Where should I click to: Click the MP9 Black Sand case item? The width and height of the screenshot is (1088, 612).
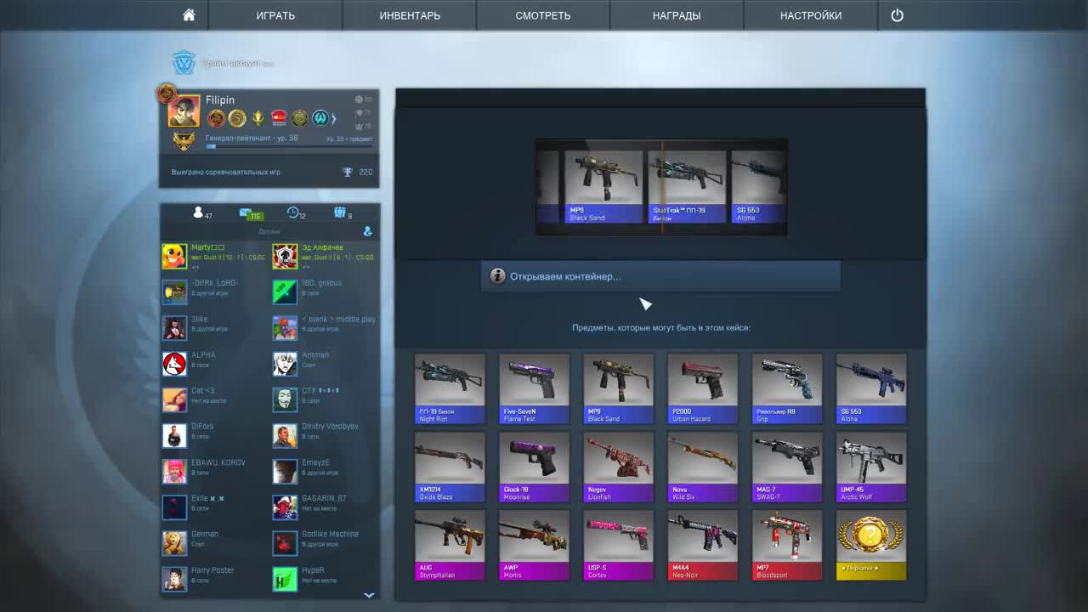point(618,389)
